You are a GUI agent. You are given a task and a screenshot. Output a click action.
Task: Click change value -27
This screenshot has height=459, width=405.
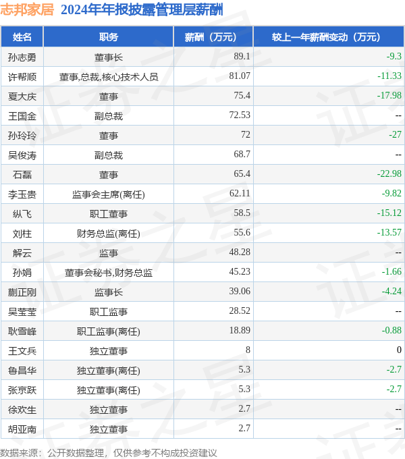(x=395, y=134)
